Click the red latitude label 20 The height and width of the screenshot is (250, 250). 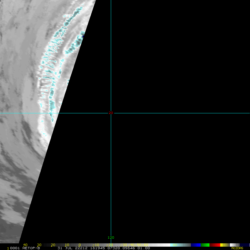[x=111, y=113]
